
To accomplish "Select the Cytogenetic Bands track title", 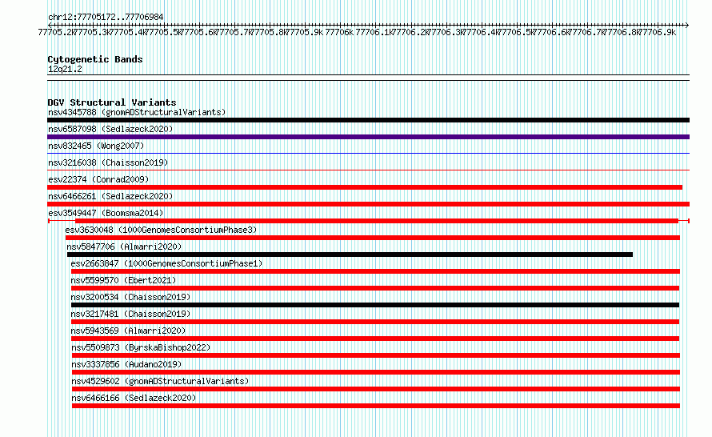I will pos(95,59).
